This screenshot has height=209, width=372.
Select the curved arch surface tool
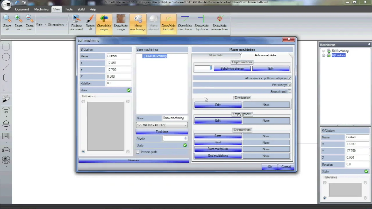coord(6,149)
